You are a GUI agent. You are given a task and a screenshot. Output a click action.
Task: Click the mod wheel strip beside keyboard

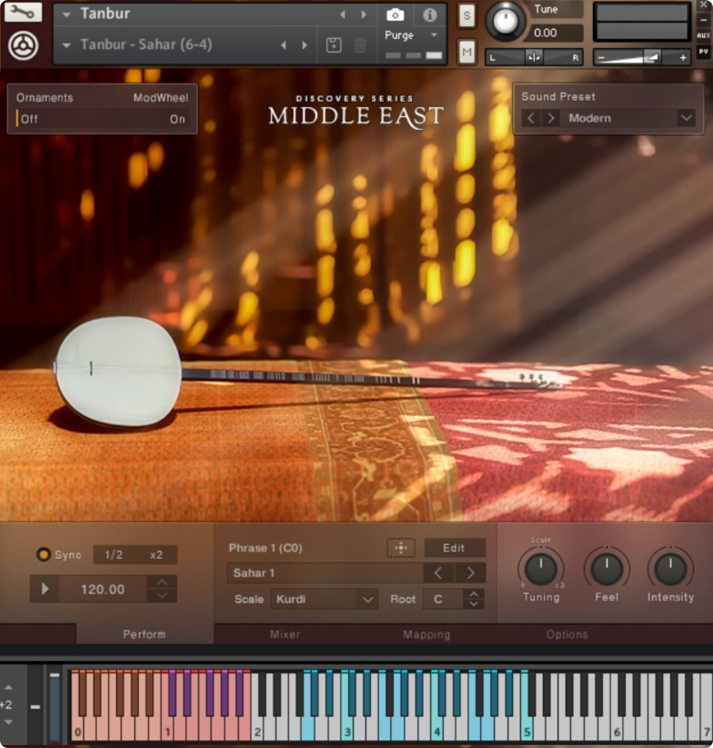(x=55, y=704)
